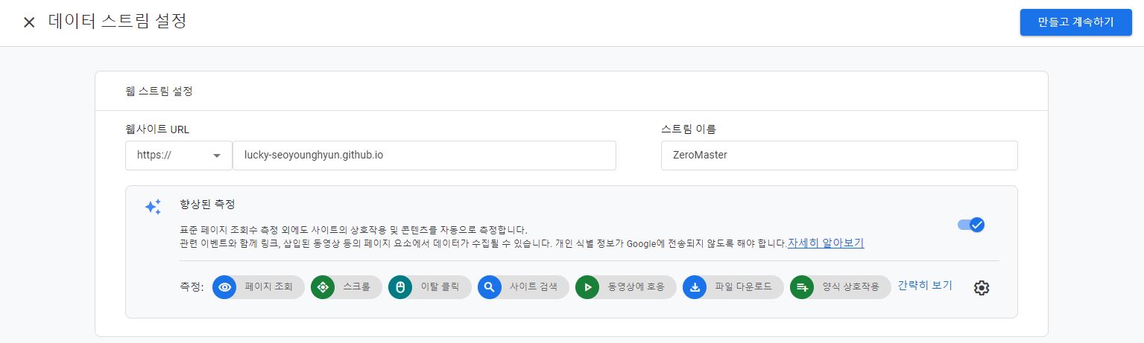
Task: Click the scroll measurement icon
Action: [323, 287]
